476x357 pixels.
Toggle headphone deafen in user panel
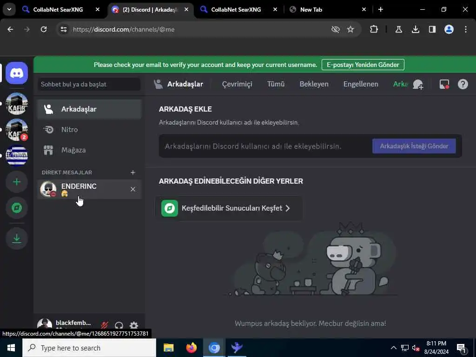[x=119, y=325]
